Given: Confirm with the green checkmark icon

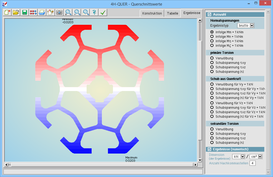Looking at the screenshot, I should 103,12.
